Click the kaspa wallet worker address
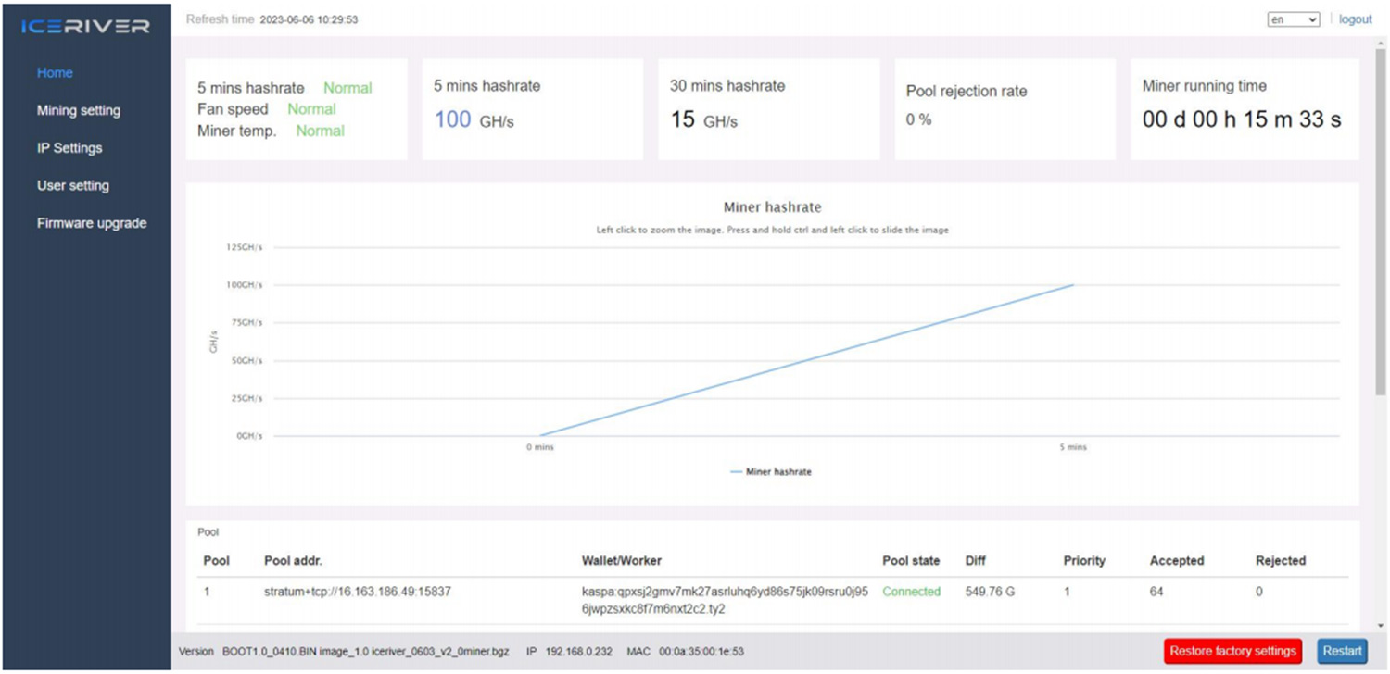 [x=723, y=598]
